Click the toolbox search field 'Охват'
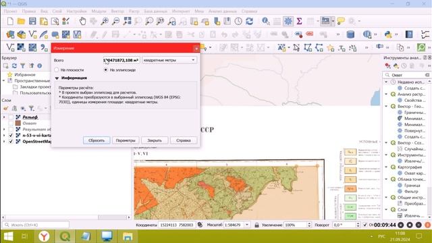The width and height of the screenshot is (432, 243). (407, 75)
